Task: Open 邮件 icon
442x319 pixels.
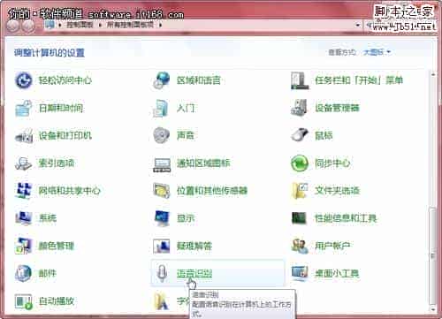Action: coord(24,273)
